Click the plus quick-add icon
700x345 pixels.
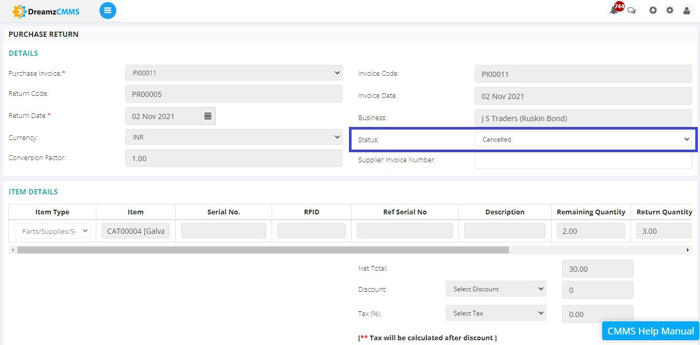tap(653, 10)
